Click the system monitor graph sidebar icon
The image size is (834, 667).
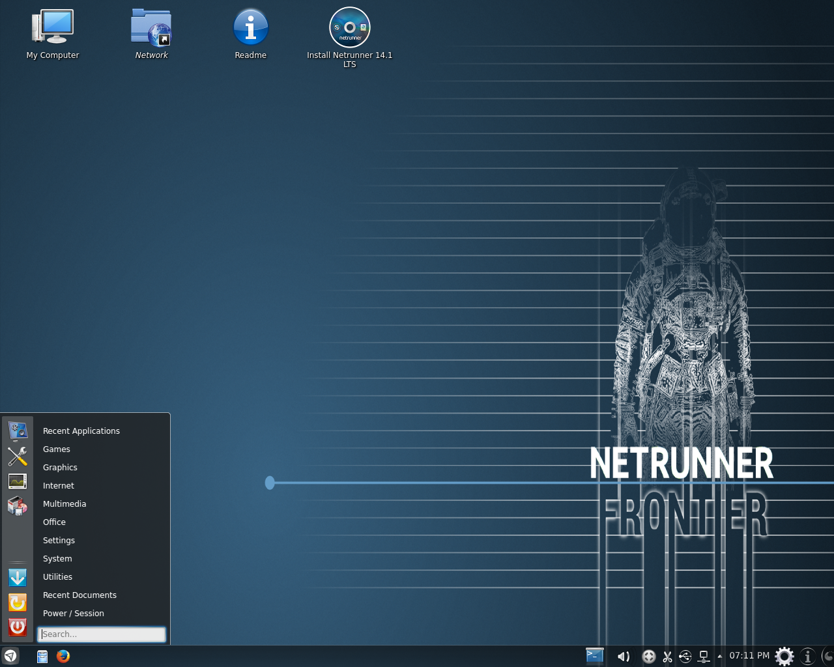pyautogui.click(x=18, y=481)
